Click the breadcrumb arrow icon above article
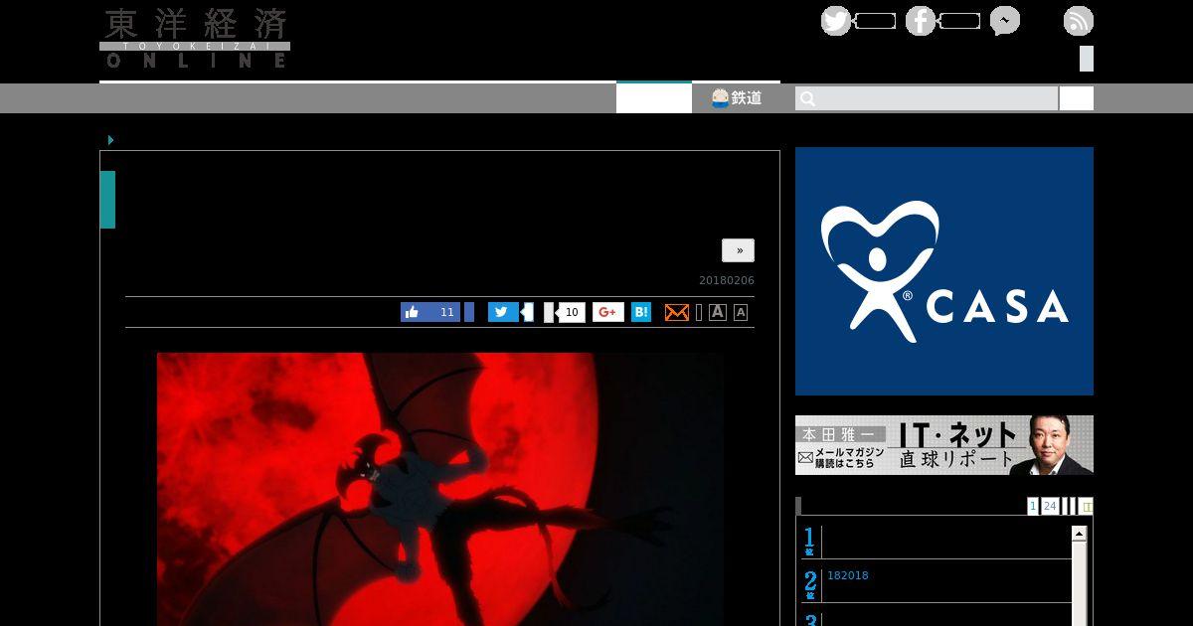The width and height of the screenshot is (1193, 626). point(110,140)
